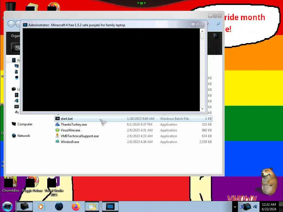Click the first pinned taskbar black box icon
Image resolution: width=283 pixels, height=212 pixels.
click(25, 206)
